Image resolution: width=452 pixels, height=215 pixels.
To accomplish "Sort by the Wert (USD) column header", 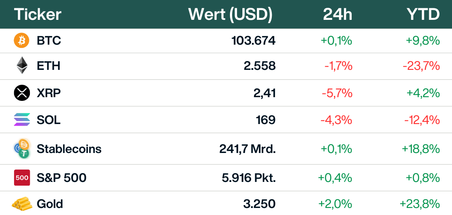I will point(230,14).
